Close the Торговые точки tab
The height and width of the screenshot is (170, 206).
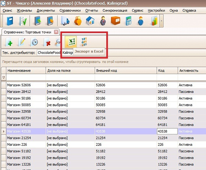click(x=56, y=32)
